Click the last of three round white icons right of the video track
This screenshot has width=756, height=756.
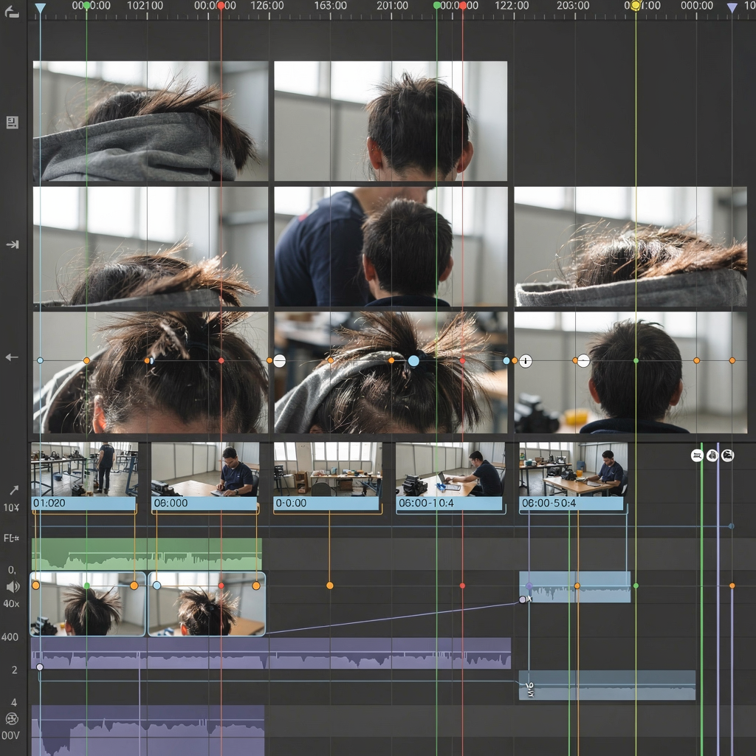click(727, 456)
